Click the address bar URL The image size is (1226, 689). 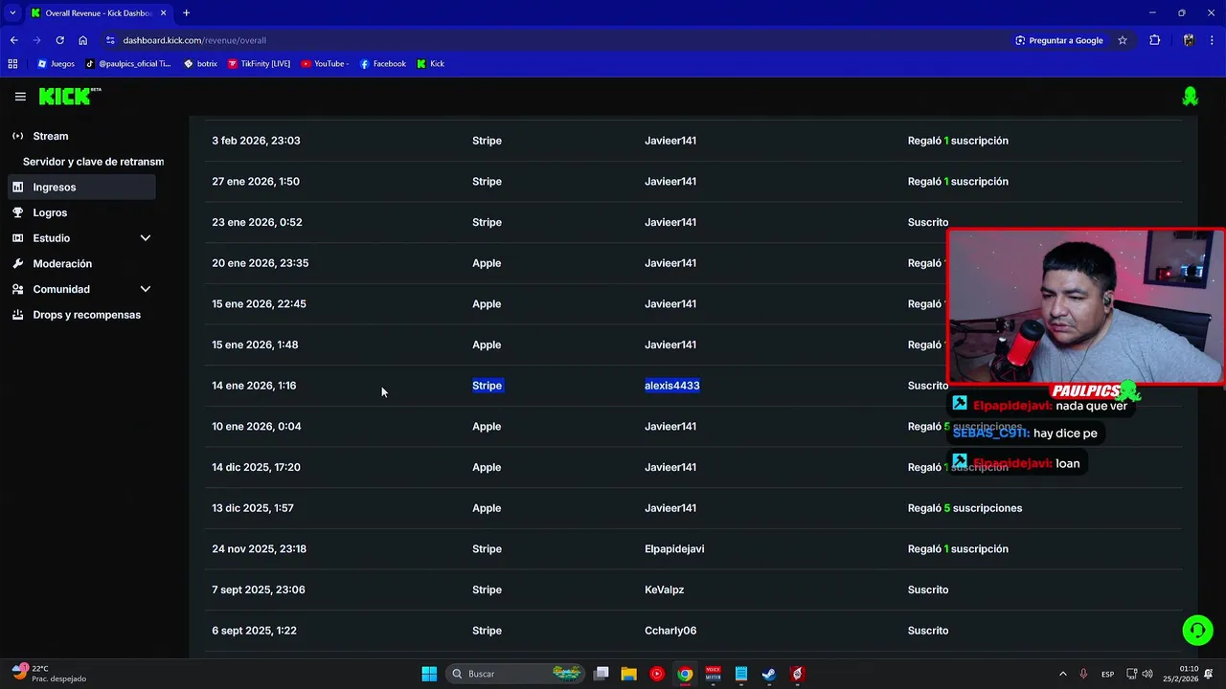click(x=194, y=40)
